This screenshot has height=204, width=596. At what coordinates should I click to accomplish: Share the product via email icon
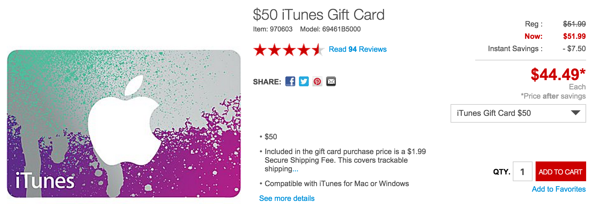coord(331,81)
